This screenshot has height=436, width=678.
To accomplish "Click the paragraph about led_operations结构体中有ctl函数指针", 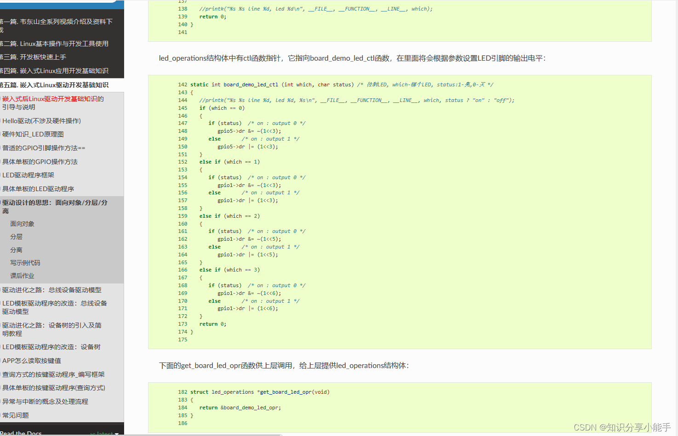I will (x=352, y=58).
